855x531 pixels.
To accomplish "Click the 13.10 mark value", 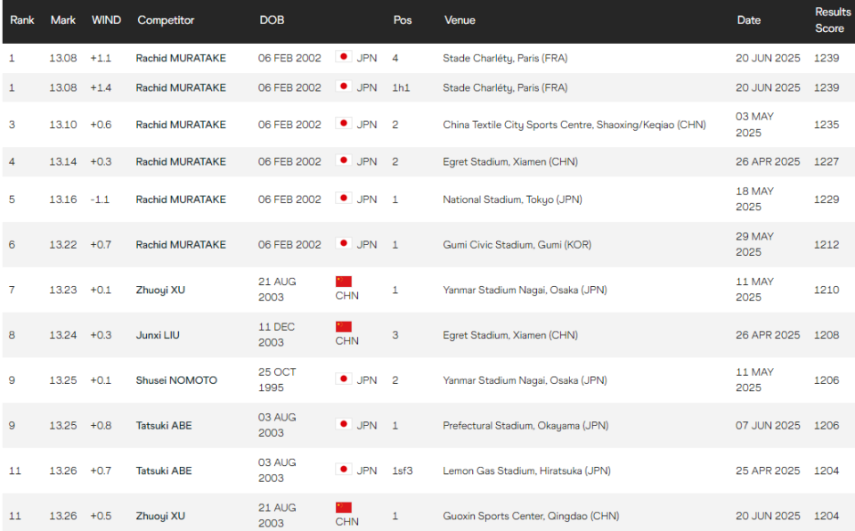I will 62,125.
